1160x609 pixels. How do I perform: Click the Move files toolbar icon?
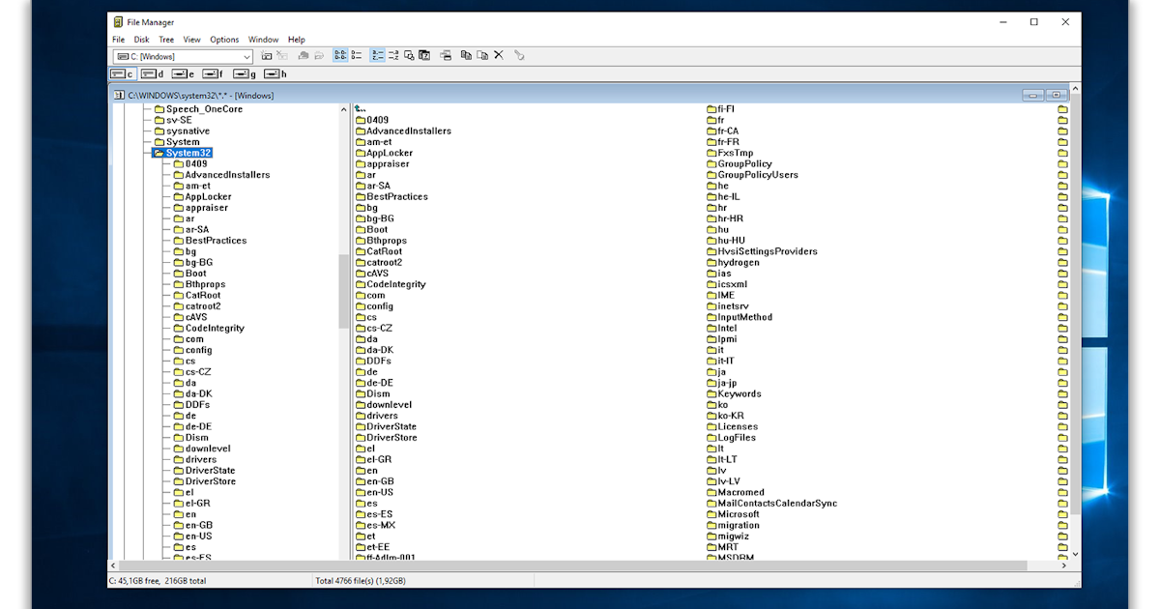tap(482, 56)
